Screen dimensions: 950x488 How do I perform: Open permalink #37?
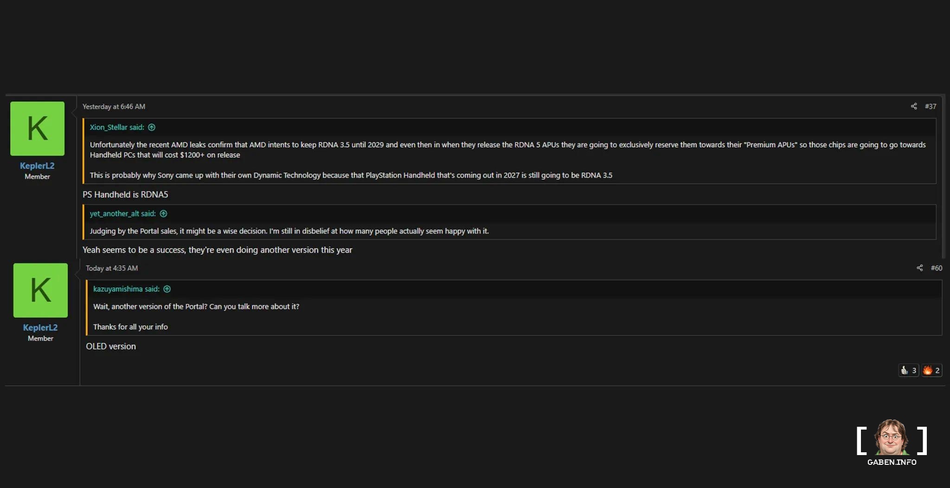(x=930, y=106)
